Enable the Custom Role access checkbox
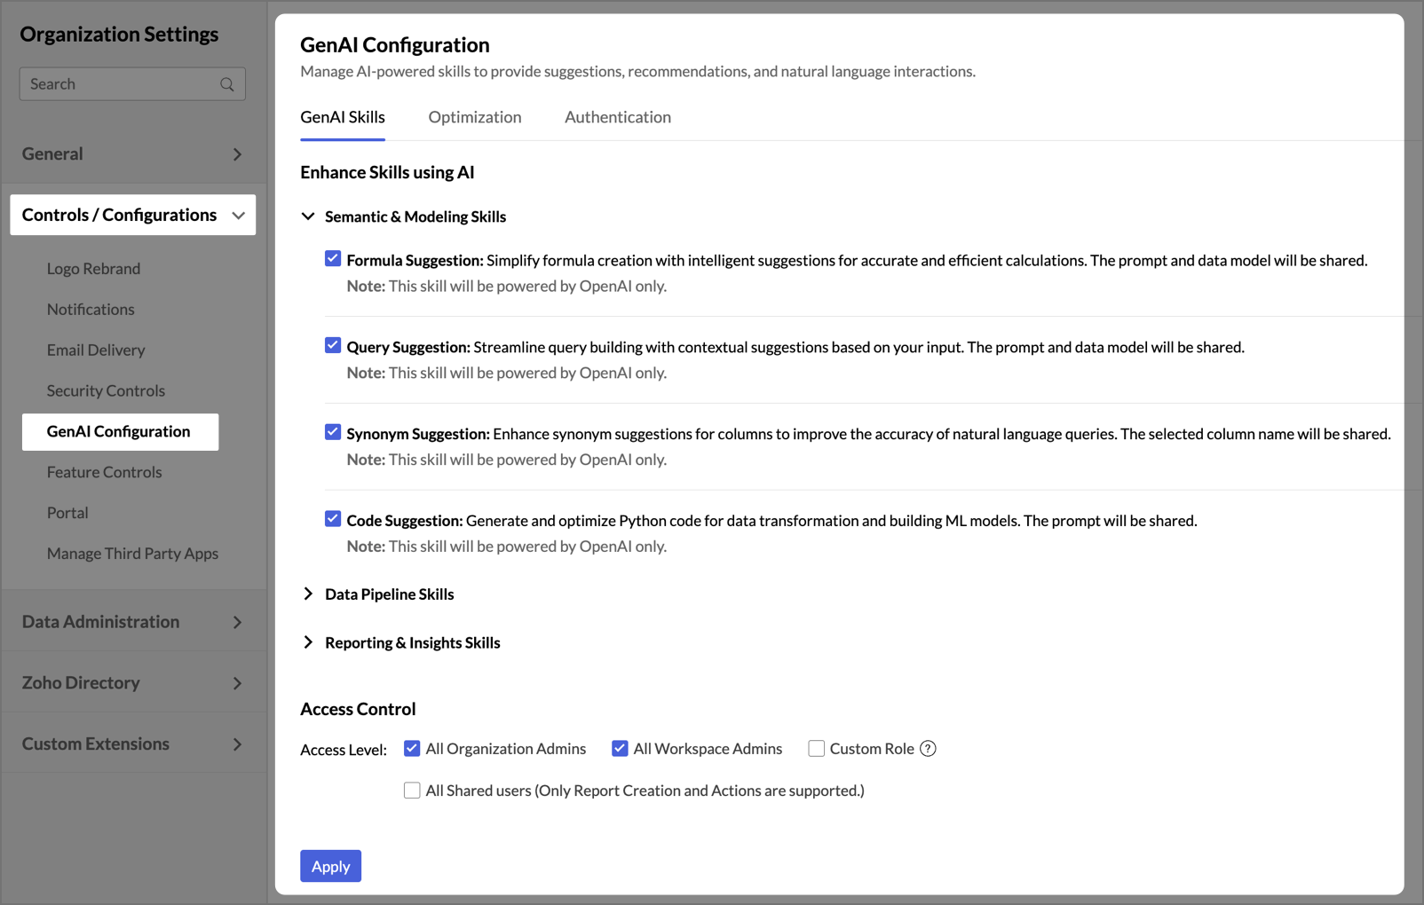The width and height of the screenshot is (1424, 905). coord(817,749)
